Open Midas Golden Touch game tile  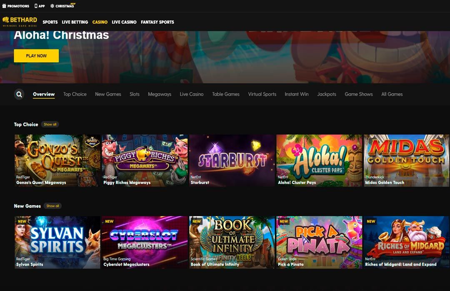click(406, 160)
